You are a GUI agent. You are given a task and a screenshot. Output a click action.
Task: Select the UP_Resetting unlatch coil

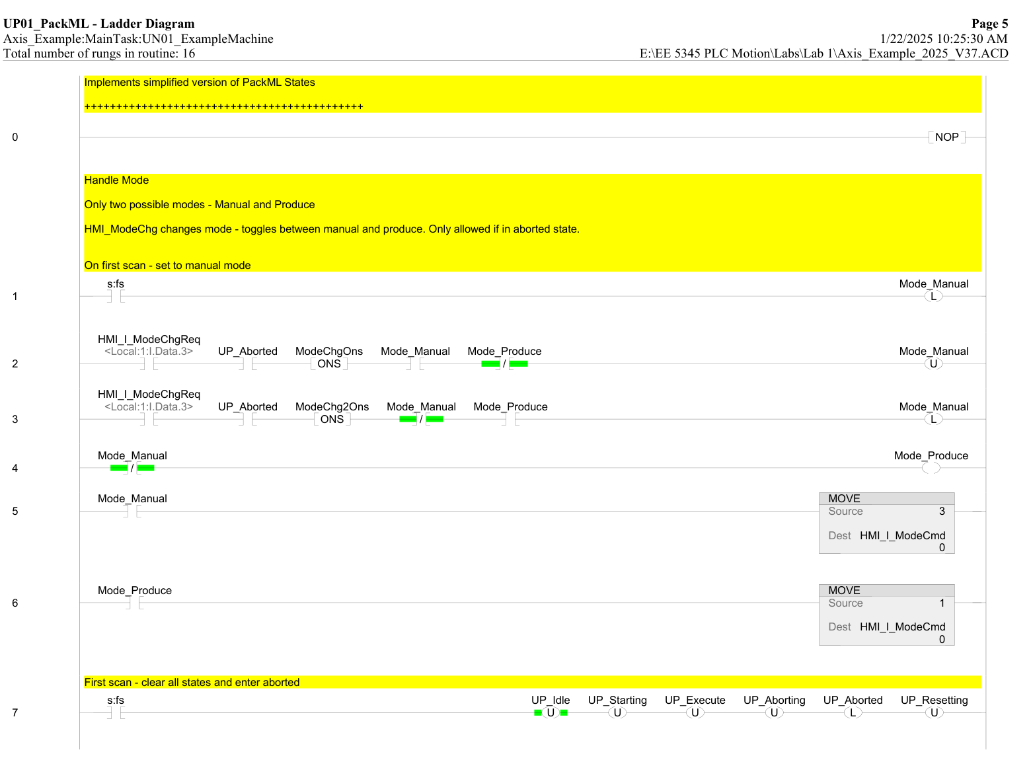coord(934,712)
